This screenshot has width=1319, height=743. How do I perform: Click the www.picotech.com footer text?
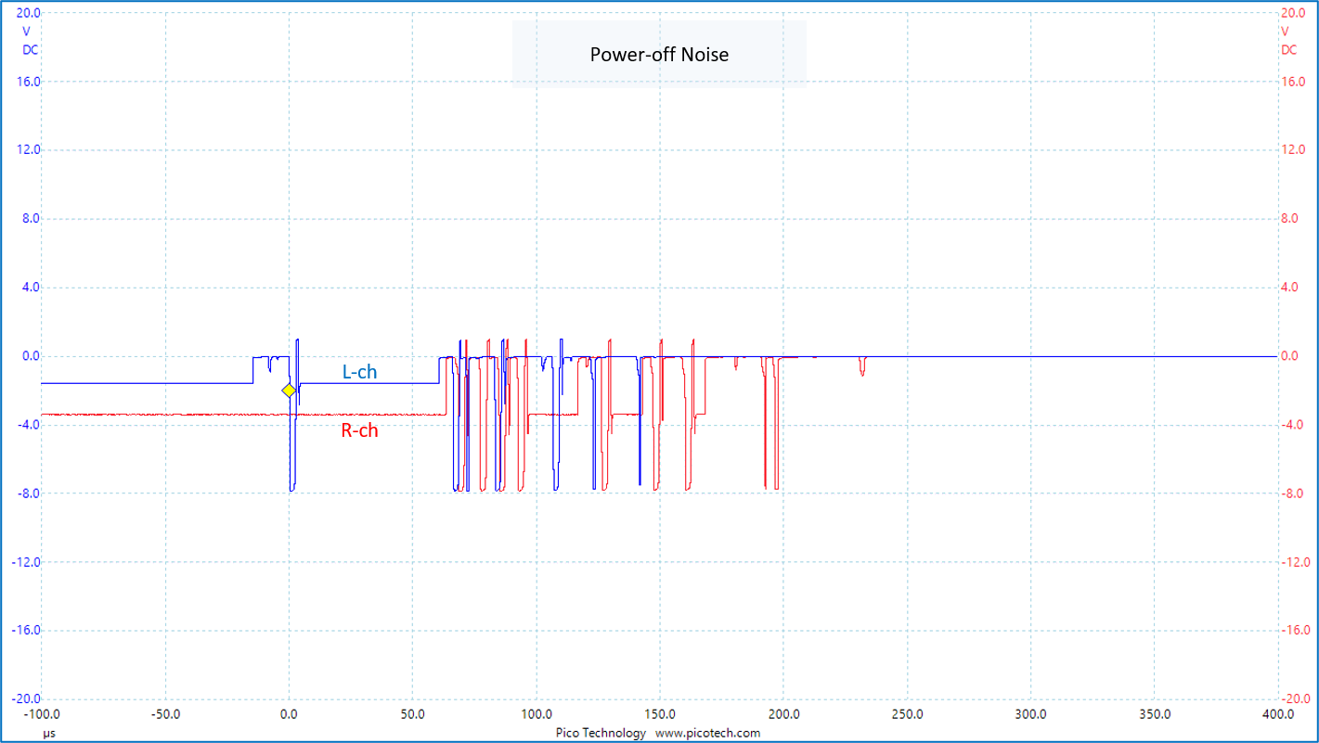click(707, 733)
